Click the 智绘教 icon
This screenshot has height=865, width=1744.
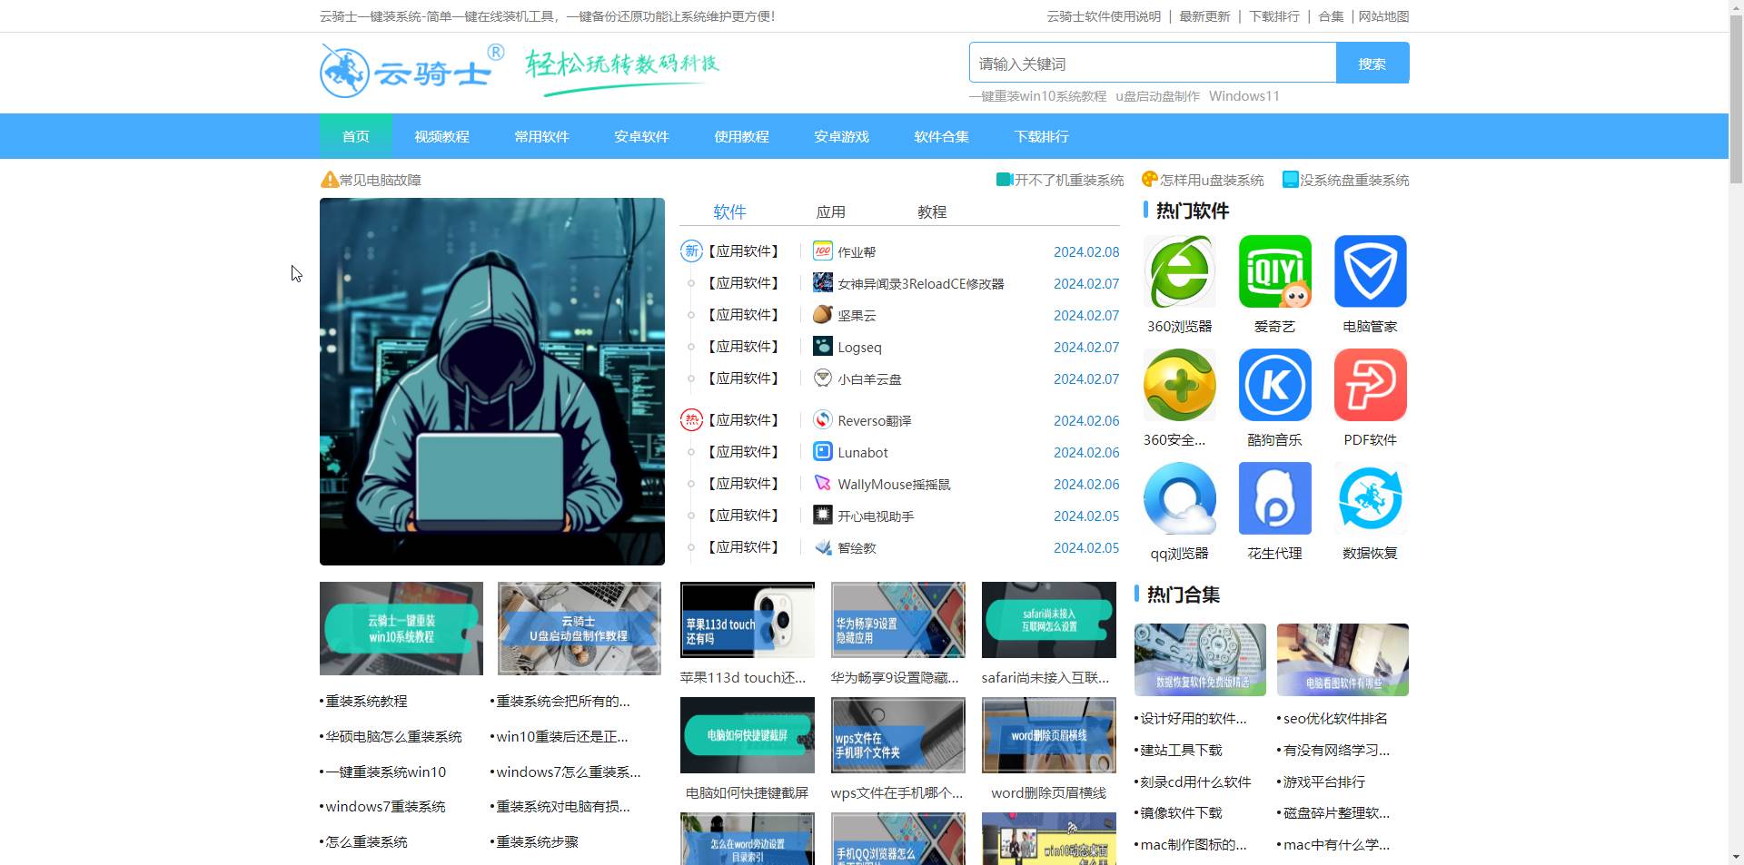click(x=823, y=547)
